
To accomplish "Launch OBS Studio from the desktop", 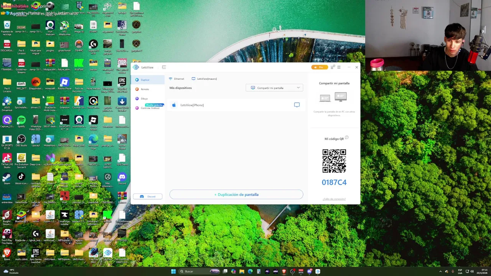I will coord(21,141).
